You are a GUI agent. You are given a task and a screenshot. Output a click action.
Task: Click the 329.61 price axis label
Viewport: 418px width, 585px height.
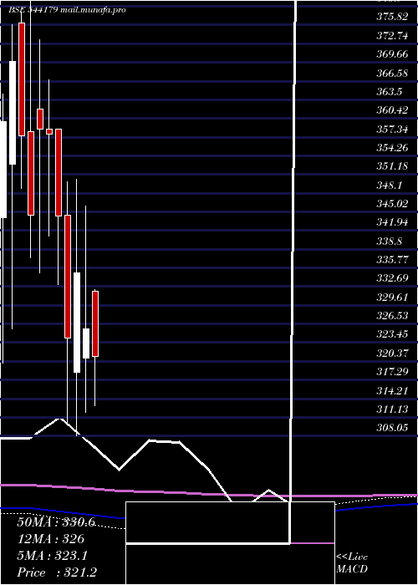(392, 297)
